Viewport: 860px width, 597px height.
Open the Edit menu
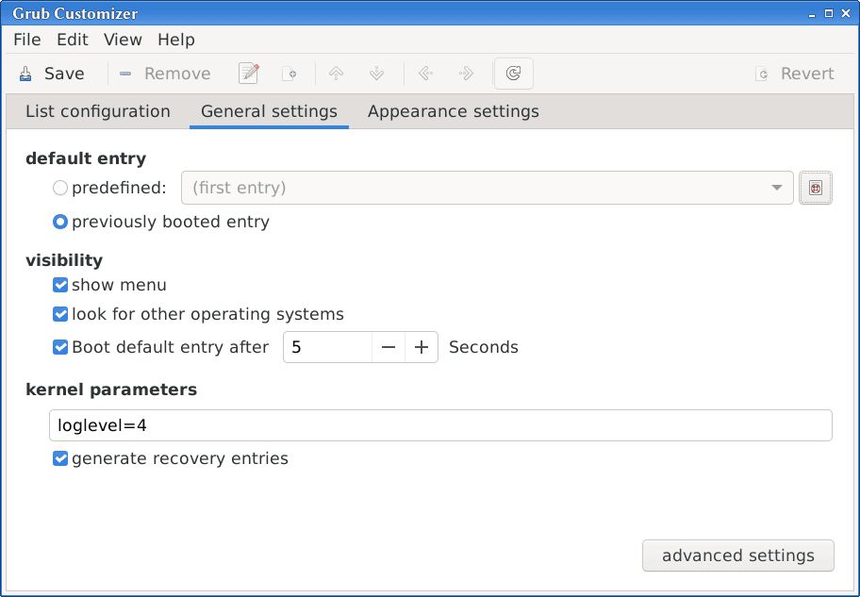click(73, 40)
